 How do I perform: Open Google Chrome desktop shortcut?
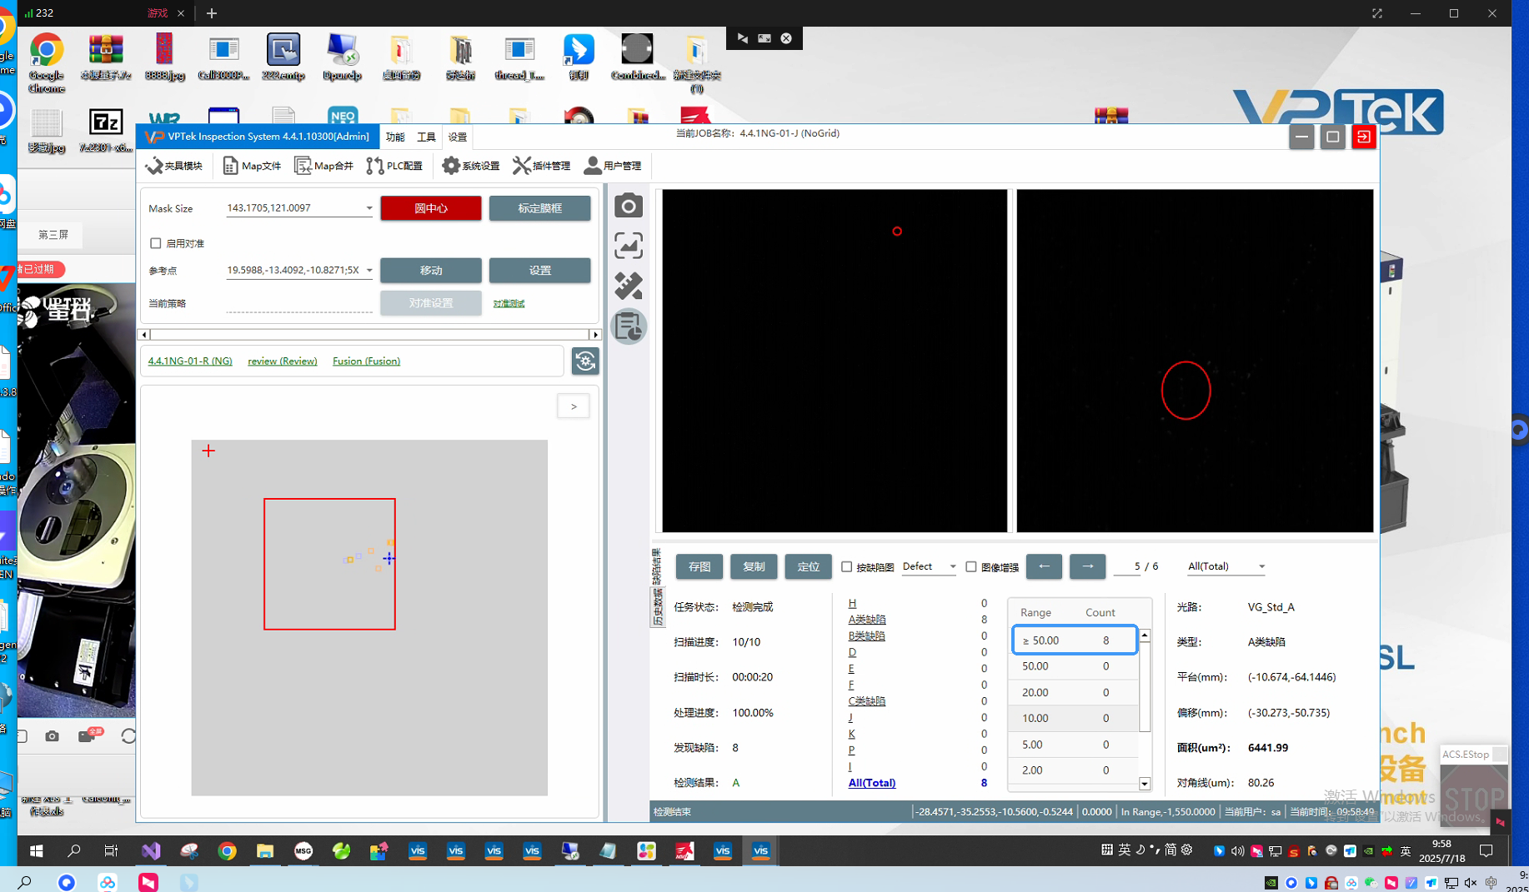(x=46, y=63)
